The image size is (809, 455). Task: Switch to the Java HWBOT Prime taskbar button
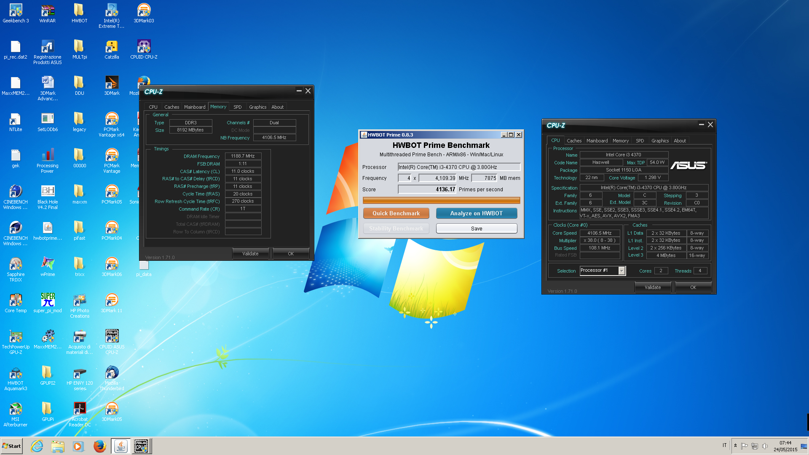point(121,446)
